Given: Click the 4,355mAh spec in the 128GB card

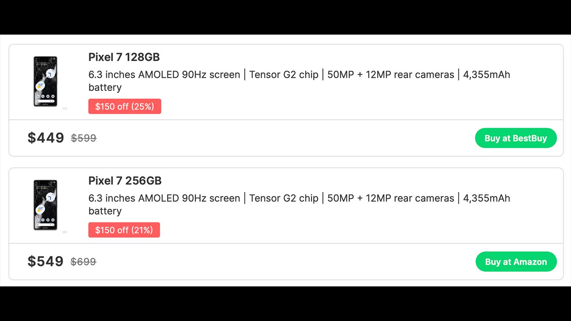Looking at the screenshot, I should (486, 75).
